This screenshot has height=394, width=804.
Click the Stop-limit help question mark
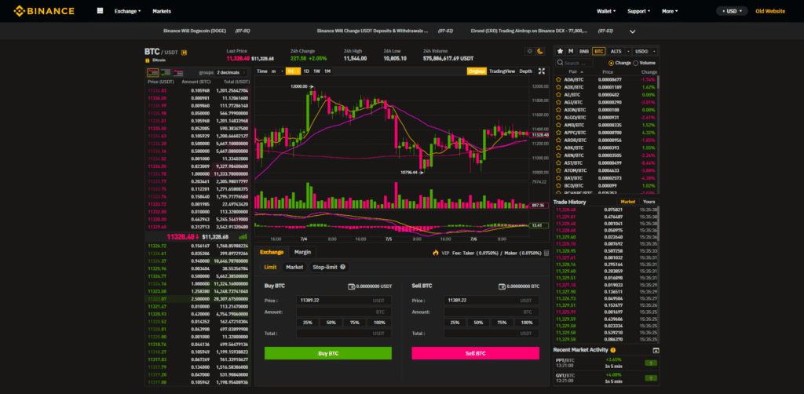[342, 267]
